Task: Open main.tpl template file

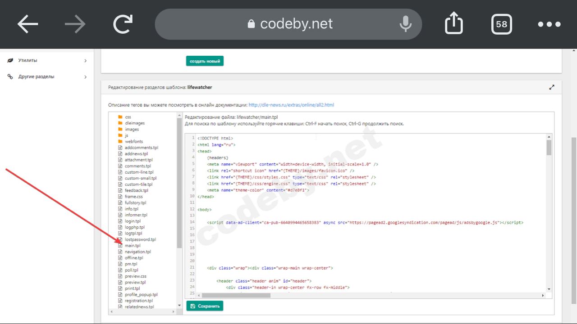Action: 133,246
